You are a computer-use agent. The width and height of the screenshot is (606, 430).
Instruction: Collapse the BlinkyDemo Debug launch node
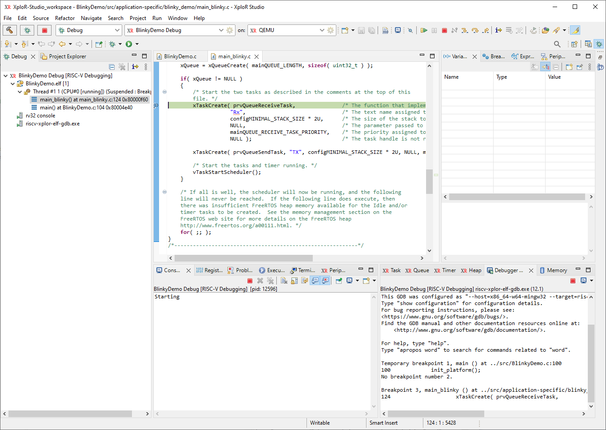5,76
